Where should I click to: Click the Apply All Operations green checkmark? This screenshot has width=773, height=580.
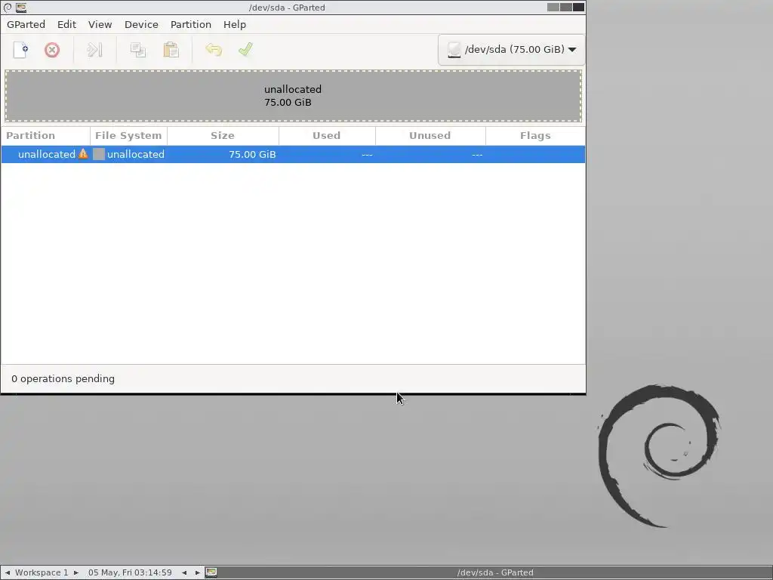click(x=245, y=49)
